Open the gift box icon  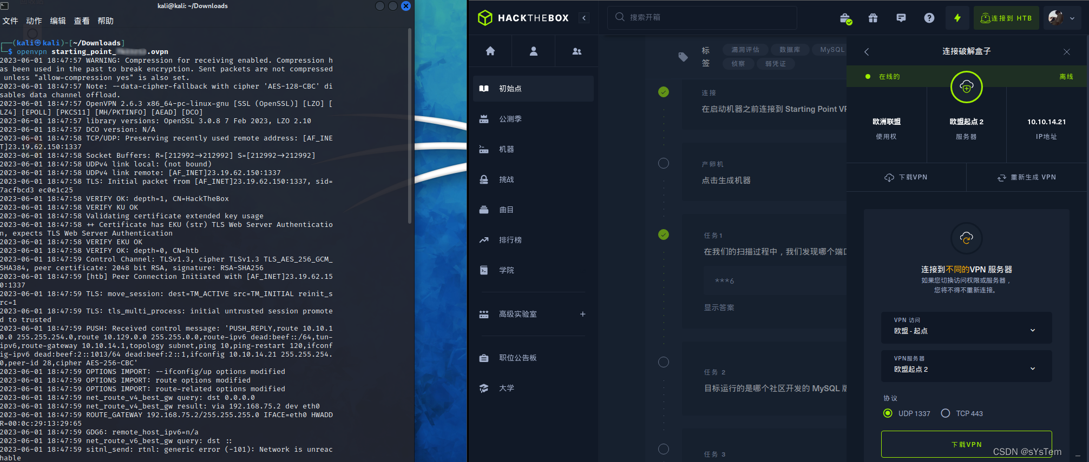873,18
